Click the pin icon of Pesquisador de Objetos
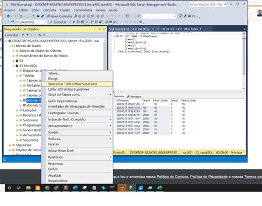Image resolution: width=262 pixels, height=206 pixels. click(99, 29)
